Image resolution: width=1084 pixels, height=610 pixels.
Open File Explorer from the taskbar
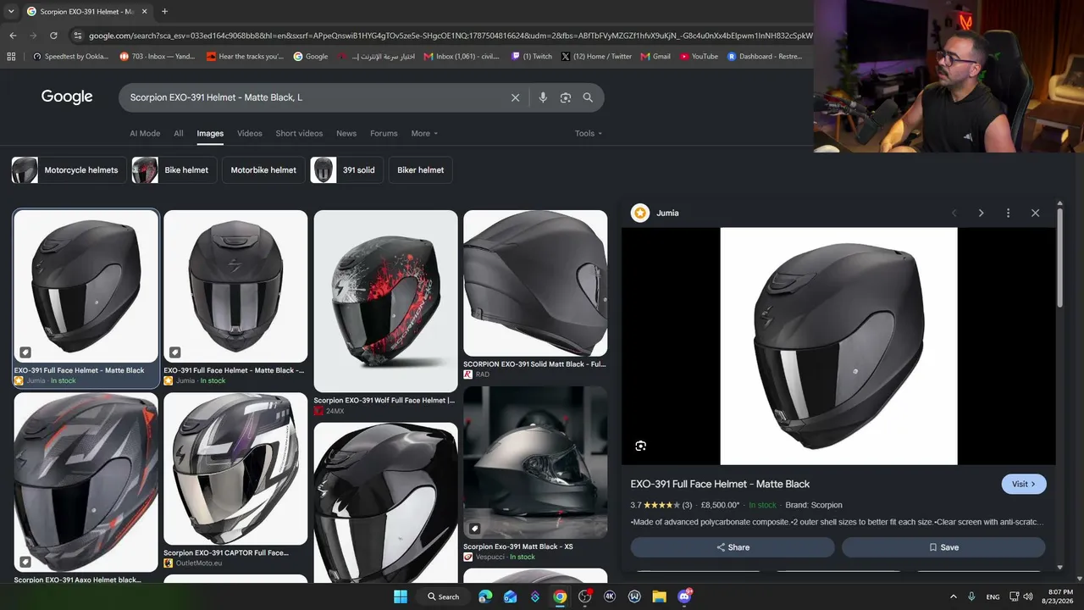click(x=659, y=596)
